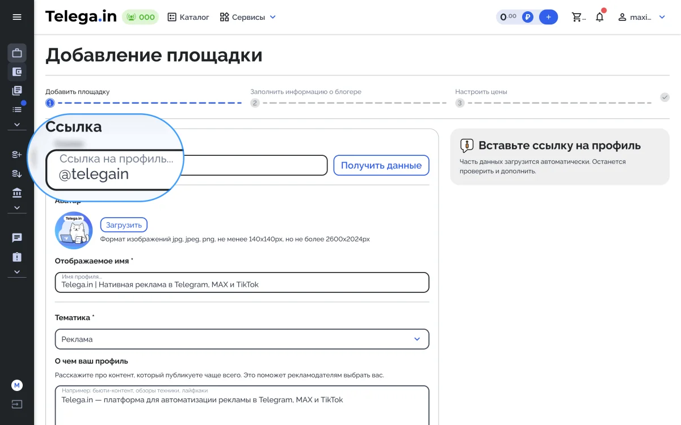Open the stacked documents icon in the sidebar
Screen dimensions: 681x425
coord(17,91)
